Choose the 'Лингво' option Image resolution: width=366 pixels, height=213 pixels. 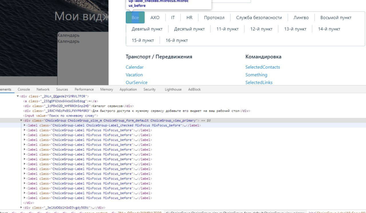[301, 17]
